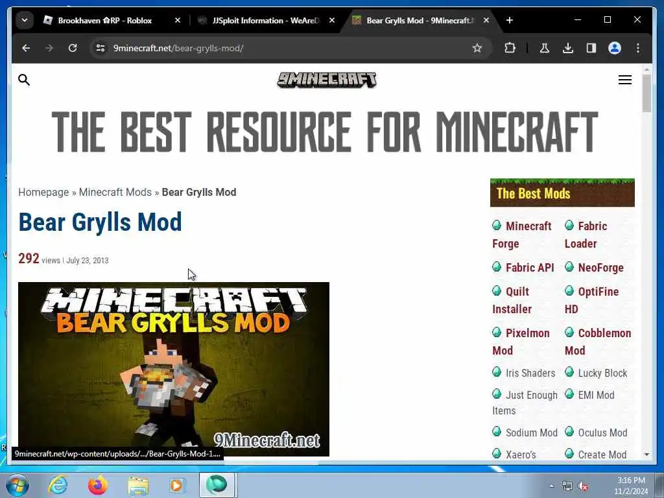
Task: Reload the current page
Action: coord(73,48)
